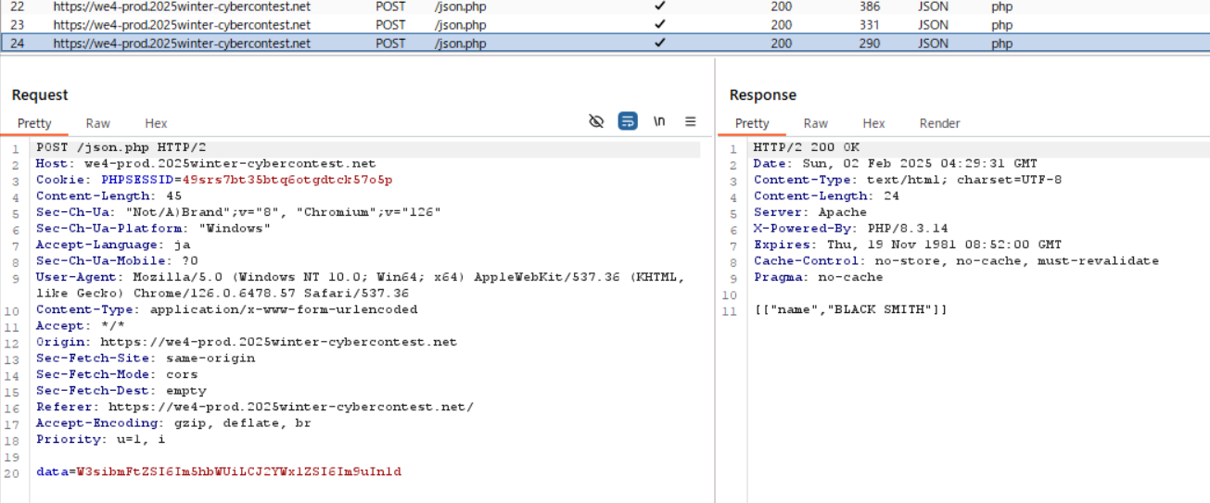Select highlighted history row 24
Image resolution: width=1210 pixels, height=503 pixels.
605,43
